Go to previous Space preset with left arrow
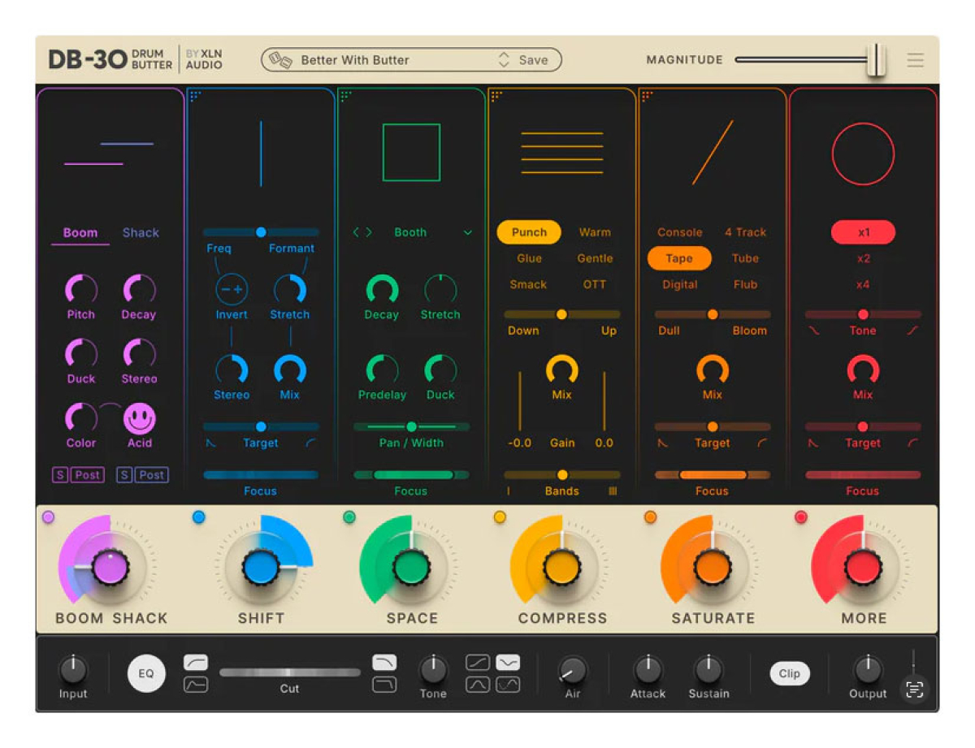Screen dimensions: 975x748 356,232
